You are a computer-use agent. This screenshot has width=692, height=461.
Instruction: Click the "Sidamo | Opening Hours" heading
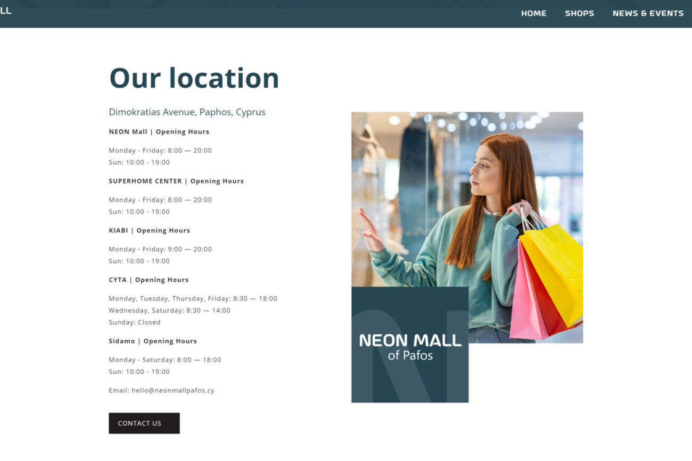point(153,341)
